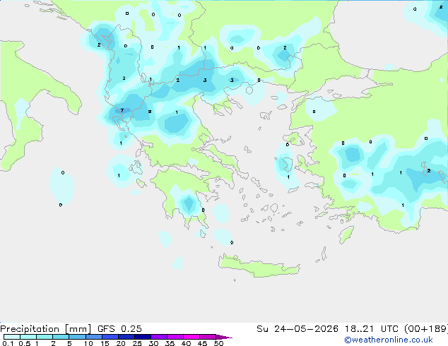Click the 30–35 mm purple legend box

pyautogui.click(x=158, y=337)
